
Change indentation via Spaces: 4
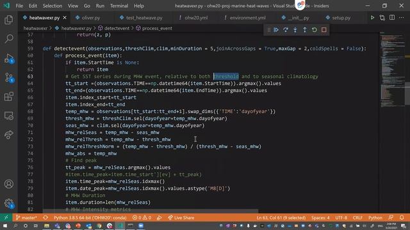click(320, 217)
